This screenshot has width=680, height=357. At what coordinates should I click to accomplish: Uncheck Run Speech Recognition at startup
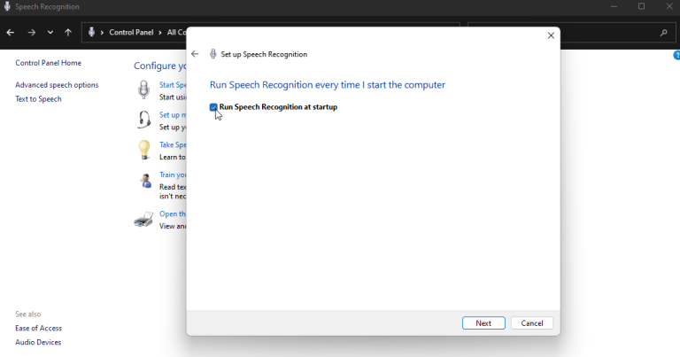[213, 107]
